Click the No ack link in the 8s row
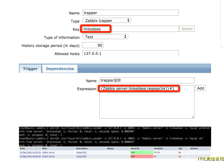 pyautogui.click(x=180, y=156)
